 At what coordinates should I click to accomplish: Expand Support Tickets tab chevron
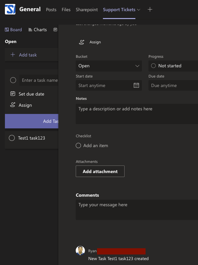click(139, 10)
